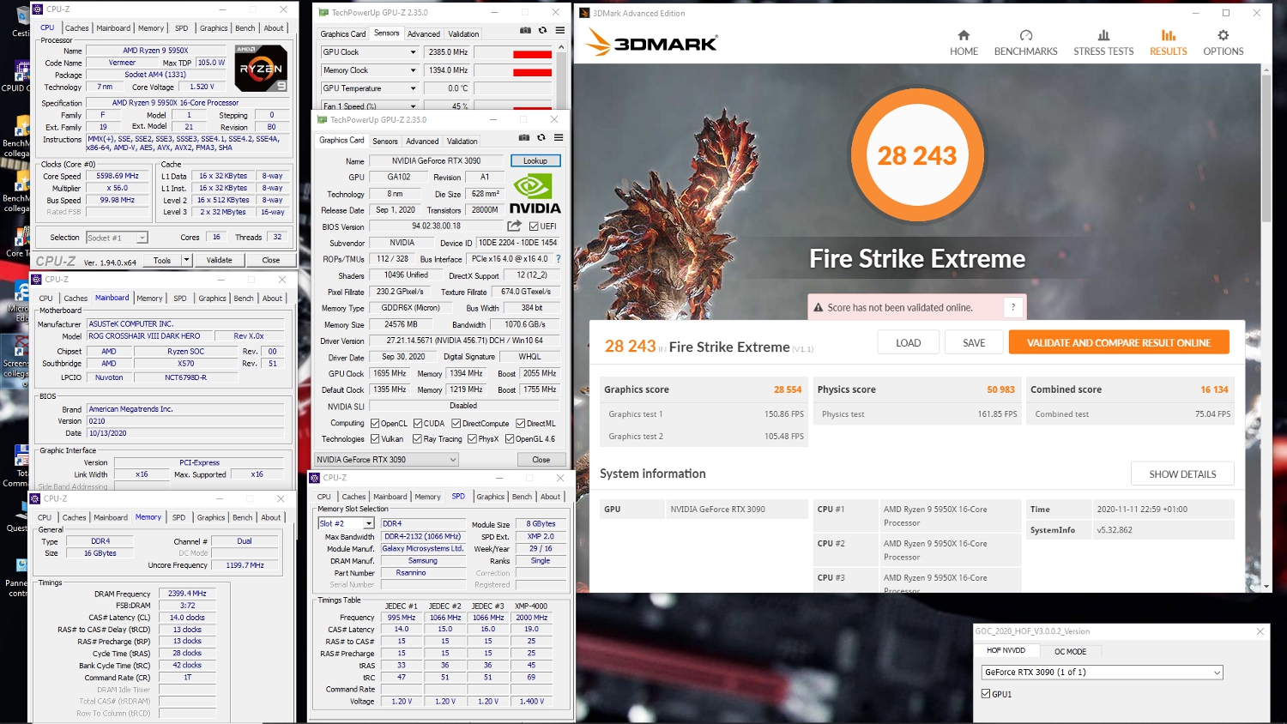The height and width of the screenshot is (724, 1287).
Task: Open the Memory Clock sensor dropdown
Action: click(x=413, y=70)
